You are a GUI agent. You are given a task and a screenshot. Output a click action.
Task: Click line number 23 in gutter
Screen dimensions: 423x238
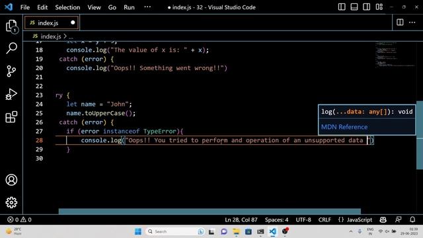39,95
